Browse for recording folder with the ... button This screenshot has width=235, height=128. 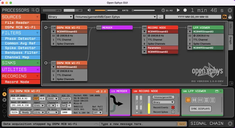[x=160, y=17]
